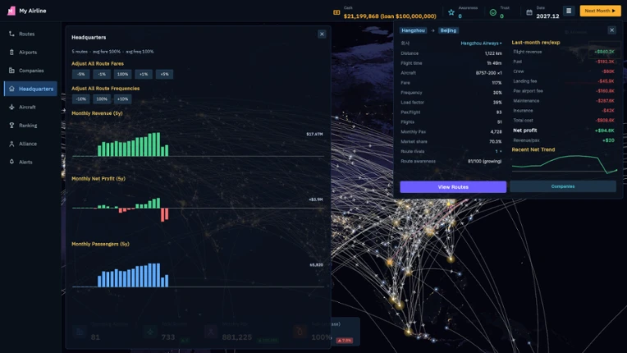
Task: Click the Adjust All Route Fares heading
Action: tap(98, 63)
